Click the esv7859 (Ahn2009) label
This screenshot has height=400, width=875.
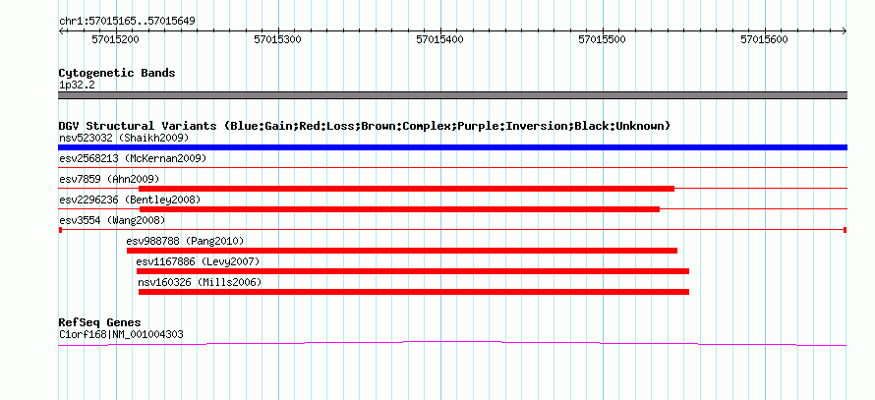tap(109, 179)
